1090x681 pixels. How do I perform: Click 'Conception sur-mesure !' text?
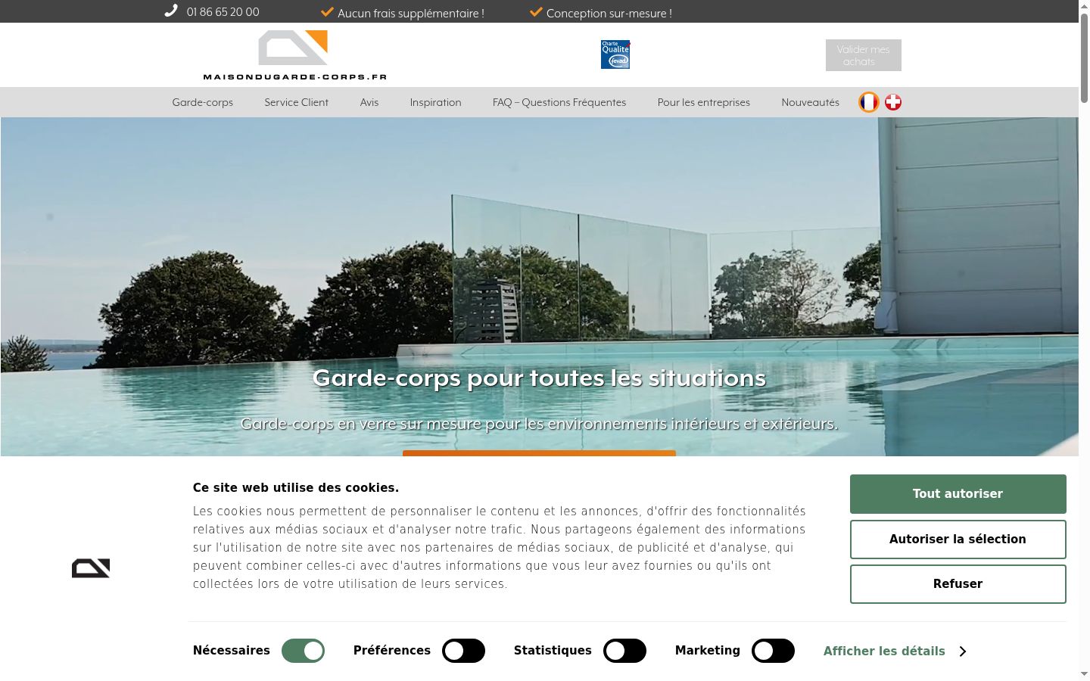point(609,13)
